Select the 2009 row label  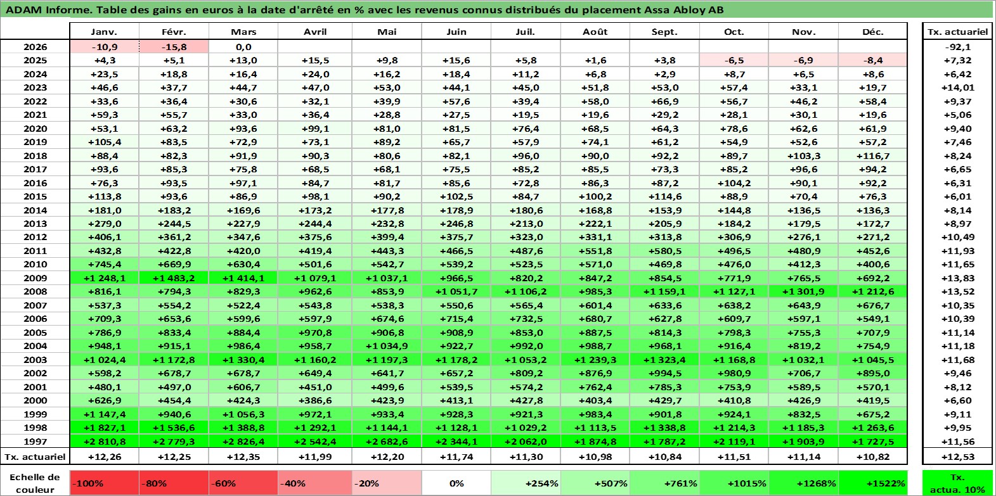click(x=35, y=278)
